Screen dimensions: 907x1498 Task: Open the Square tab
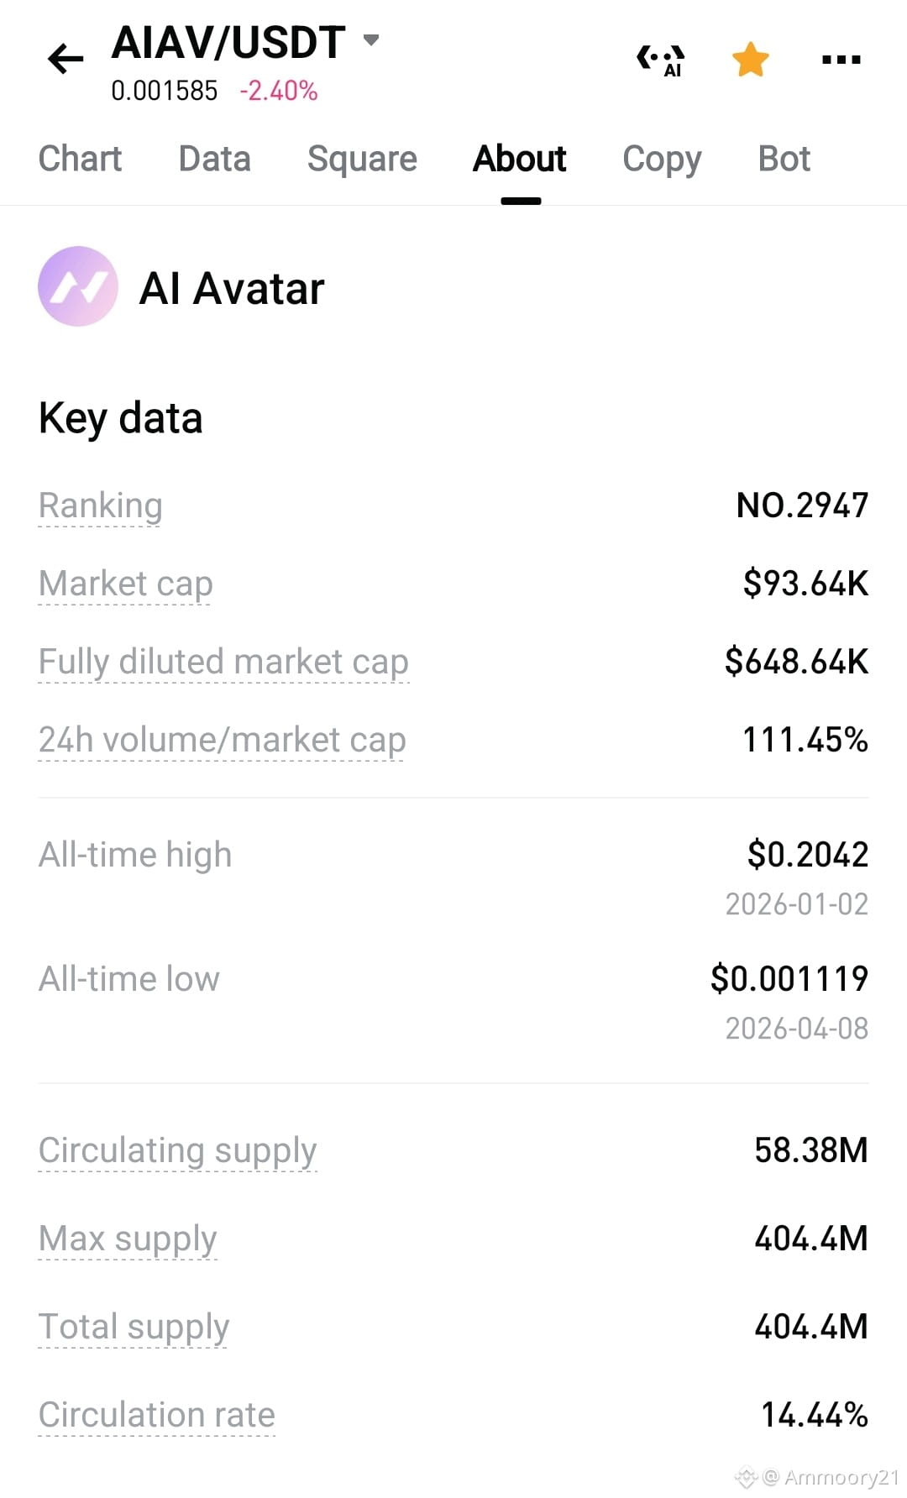[362, 160]
